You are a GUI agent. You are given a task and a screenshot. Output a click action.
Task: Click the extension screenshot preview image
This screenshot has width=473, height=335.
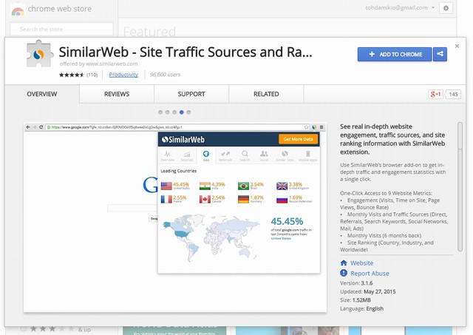(x=175, y=217)
